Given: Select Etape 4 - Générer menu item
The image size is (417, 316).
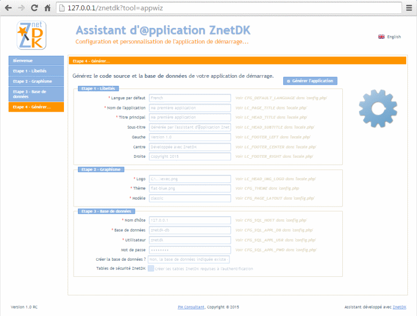Looking at the screenshot, I should pyautogui.click(x=36, y=107).
